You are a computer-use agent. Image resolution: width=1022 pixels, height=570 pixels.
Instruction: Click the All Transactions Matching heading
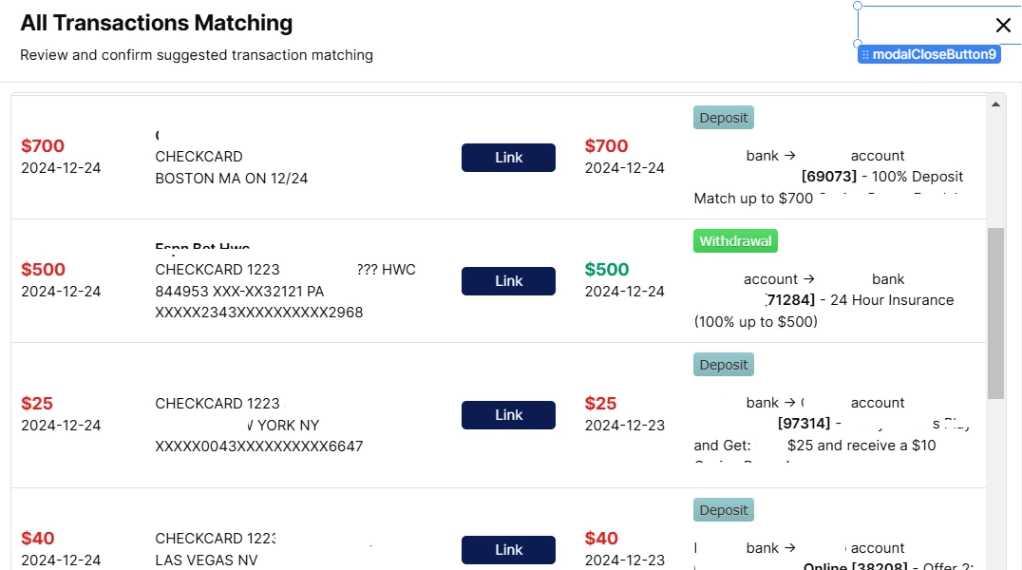(157, 23)
